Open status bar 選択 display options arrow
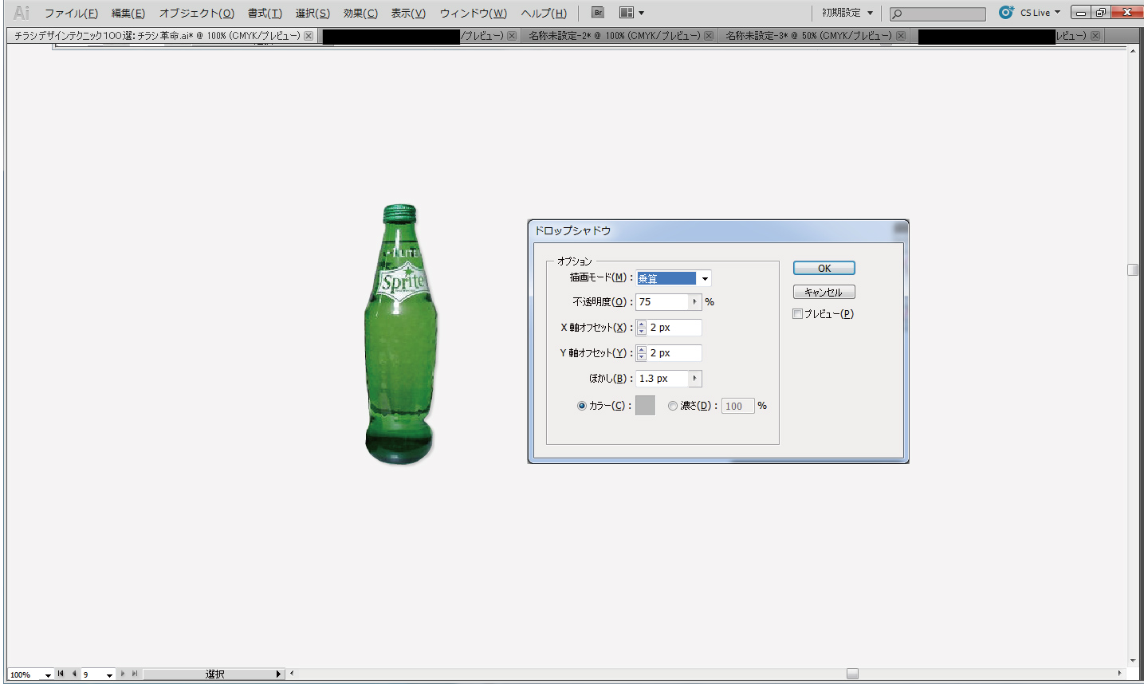This screenshot has width=1144, height=684. coord(278,674)
